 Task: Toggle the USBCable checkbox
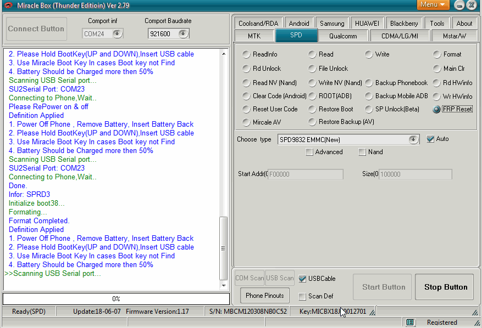(x=302, y=279)
